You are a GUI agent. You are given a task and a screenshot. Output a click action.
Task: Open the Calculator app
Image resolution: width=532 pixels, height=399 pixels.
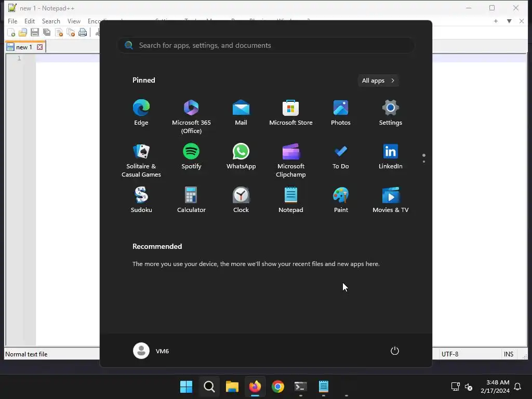191,200
